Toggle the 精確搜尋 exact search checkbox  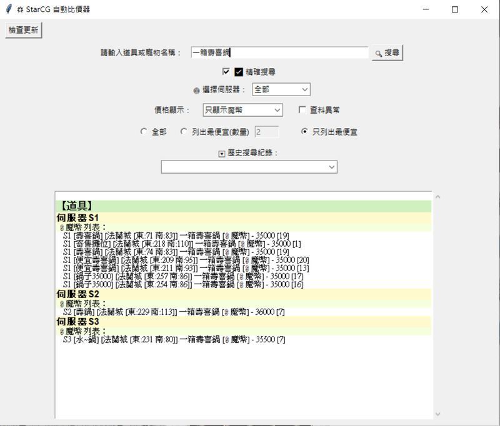(226, 72)
